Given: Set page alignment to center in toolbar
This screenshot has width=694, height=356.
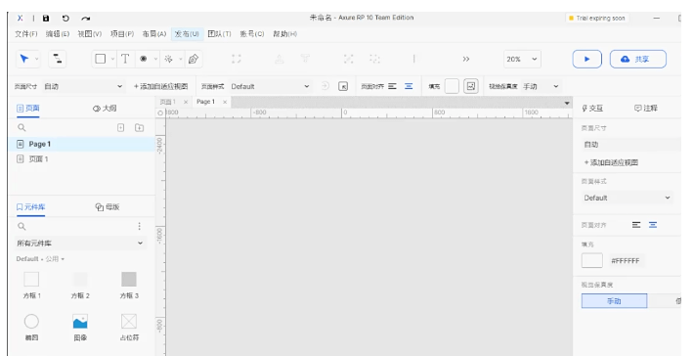Looking at the screenshot, I should point(409,86).
